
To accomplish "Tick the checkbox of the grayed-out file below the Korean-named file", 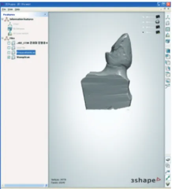I will coord(9,48).
